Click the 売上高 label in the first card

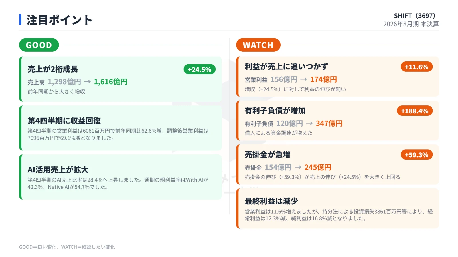[x=36, y=82]
